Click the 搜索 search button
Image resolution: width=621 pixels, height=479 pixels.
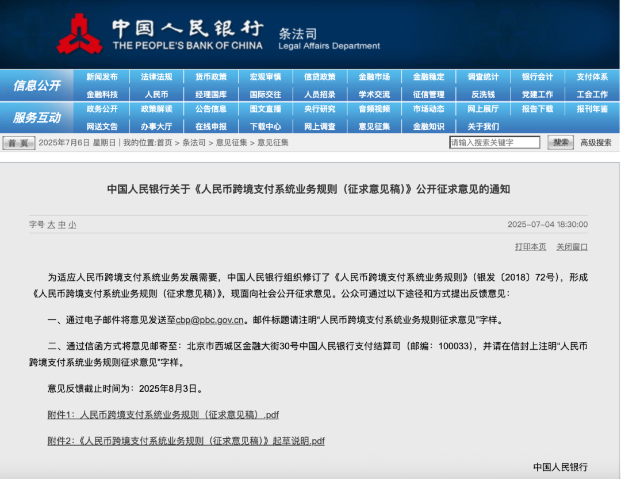561,142
